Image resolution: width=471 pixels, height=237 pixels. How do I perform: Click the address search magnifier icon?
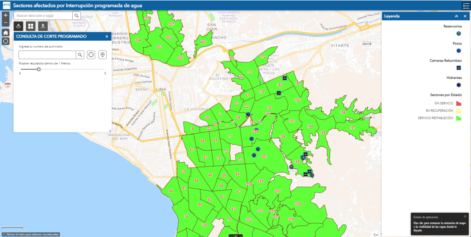coord(76,16)
